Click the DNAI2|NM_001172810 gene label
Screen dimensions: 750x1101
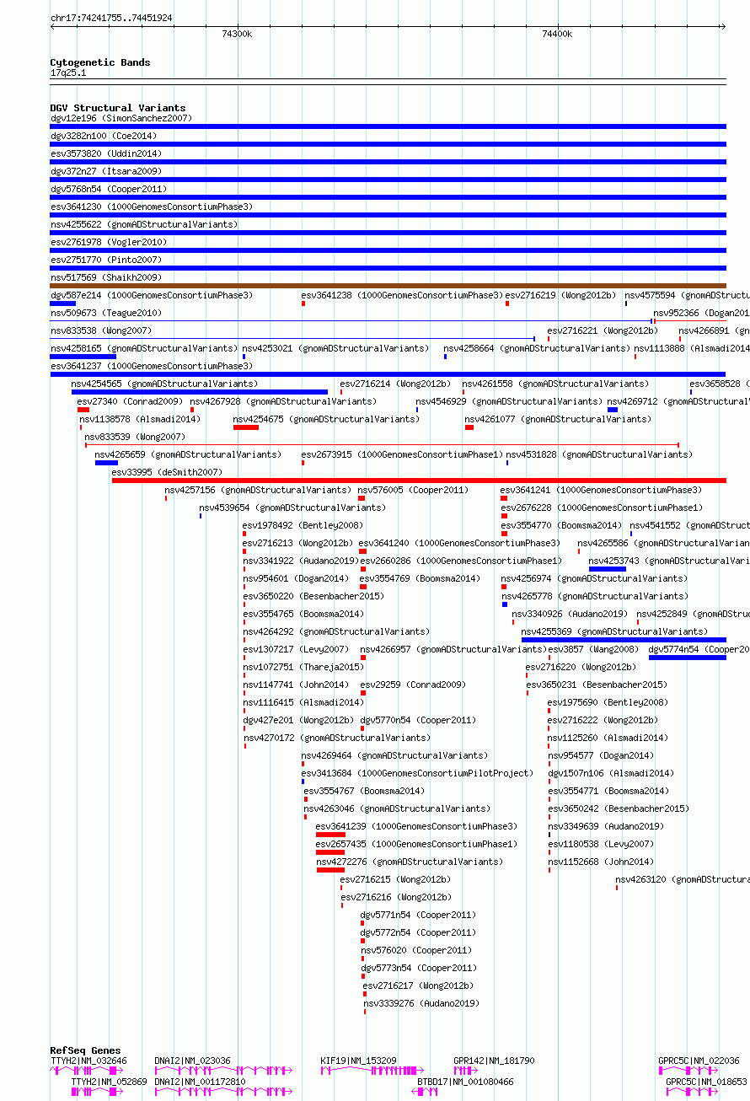pos(201,1081)
